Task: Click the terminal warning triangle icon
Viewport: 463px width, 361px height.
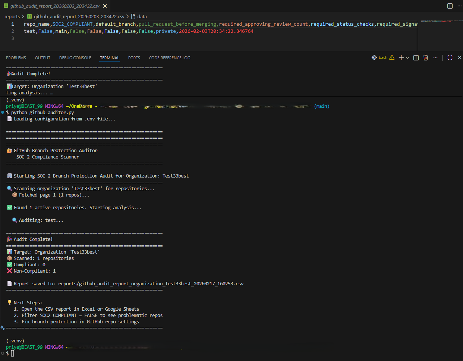Action: [392, 57]
